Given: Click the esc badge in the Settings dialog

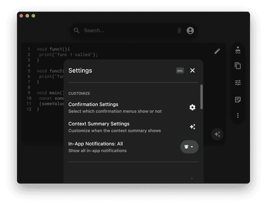Looking at the screenshot, I should (180, 70).
